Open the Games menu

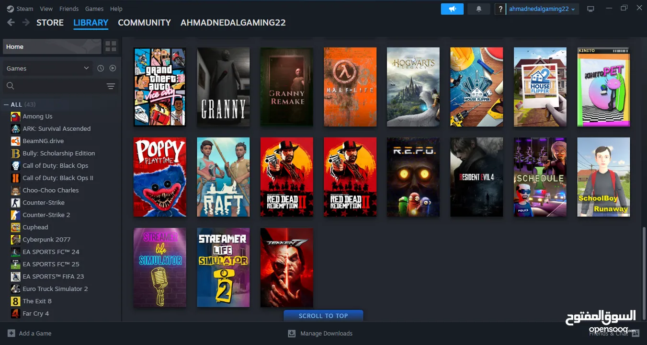click(94, 9)
